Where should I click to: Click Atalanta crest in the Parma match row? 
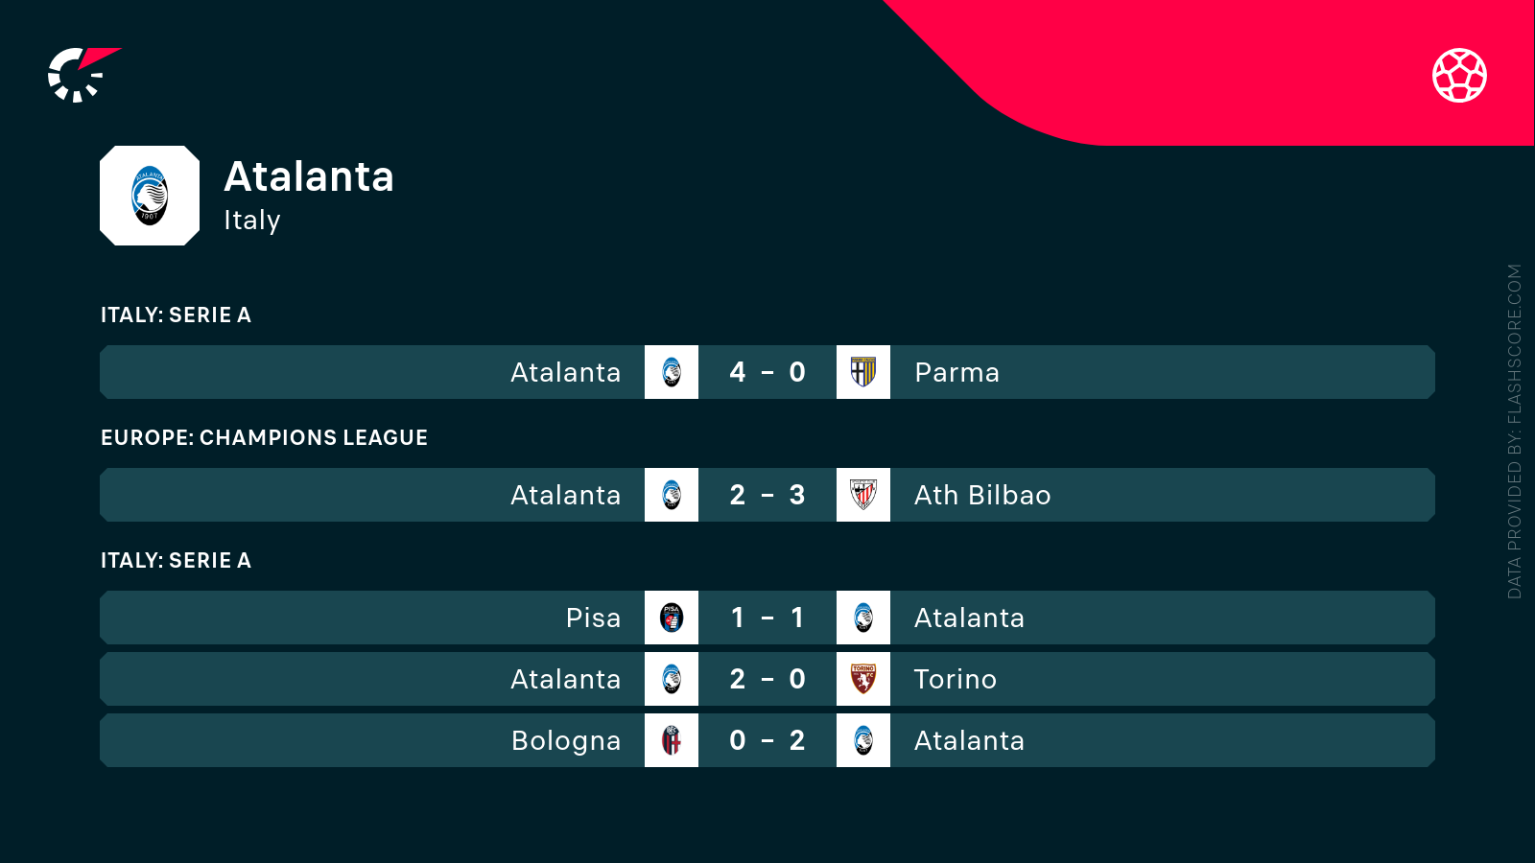[672, 372]
